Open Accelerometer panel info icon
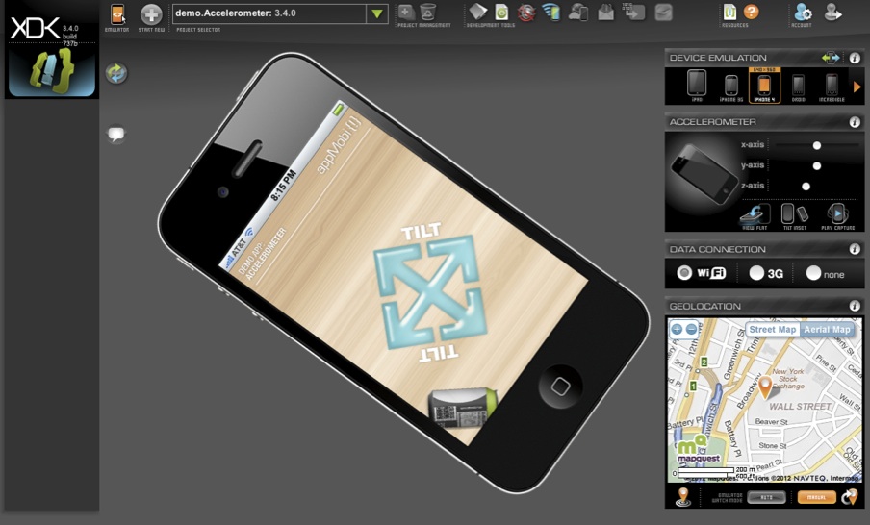The image size is (870, 525). 855,122
